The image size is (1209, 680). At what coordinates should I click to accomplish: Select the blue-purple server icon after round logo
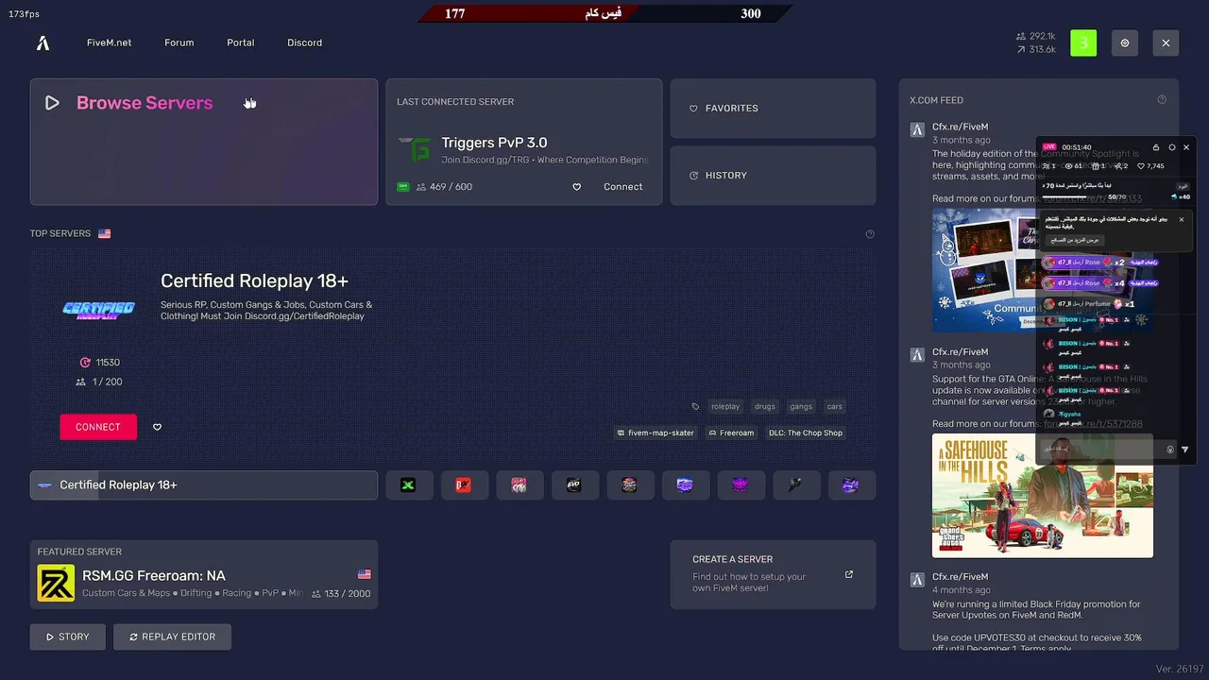click(x=685, y=485)
